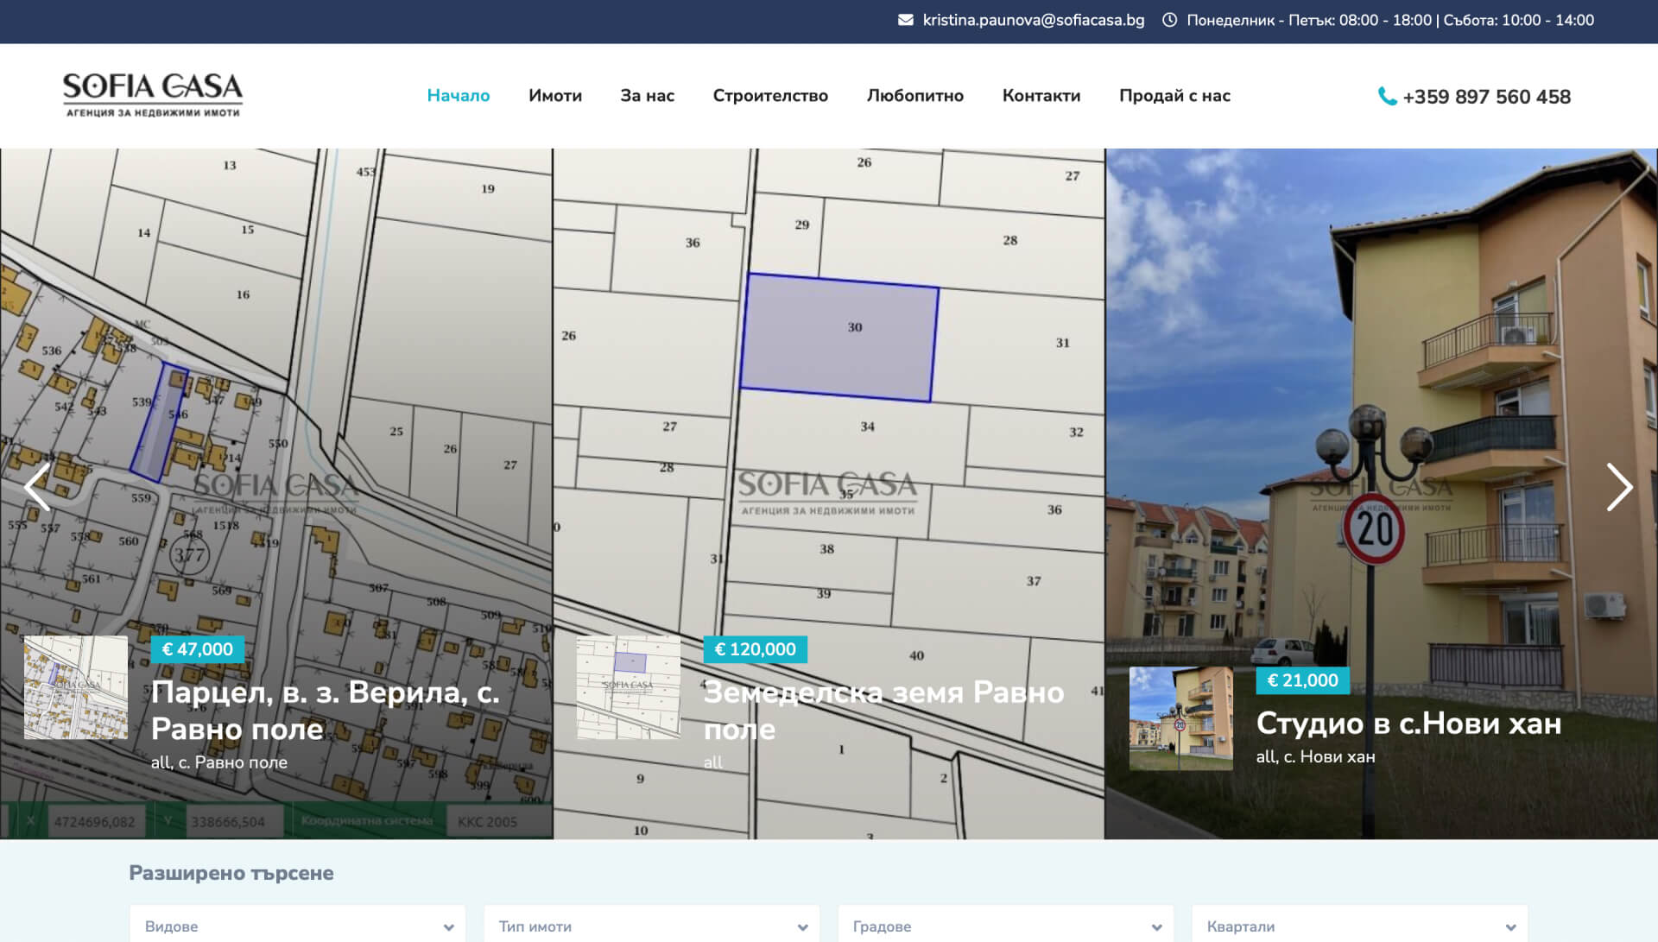Viewport: 1658px width, 942px height.
Task: Click the clock working-hours icon
Action: tap(1169, 20)
